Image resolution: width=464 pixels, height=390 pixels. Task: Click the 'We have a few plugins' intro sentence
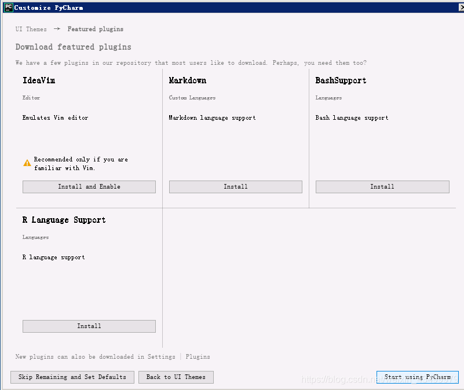191,62
